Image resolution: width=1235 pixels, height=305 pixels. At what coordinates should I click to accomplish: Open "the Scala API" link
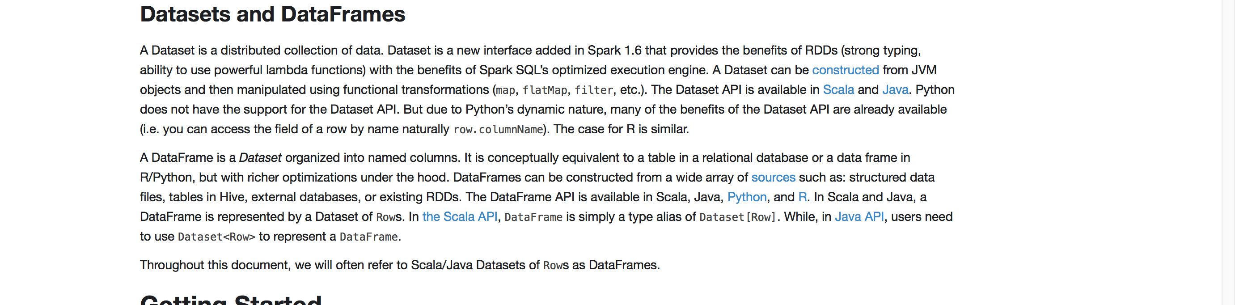click(x=459, y=217)
